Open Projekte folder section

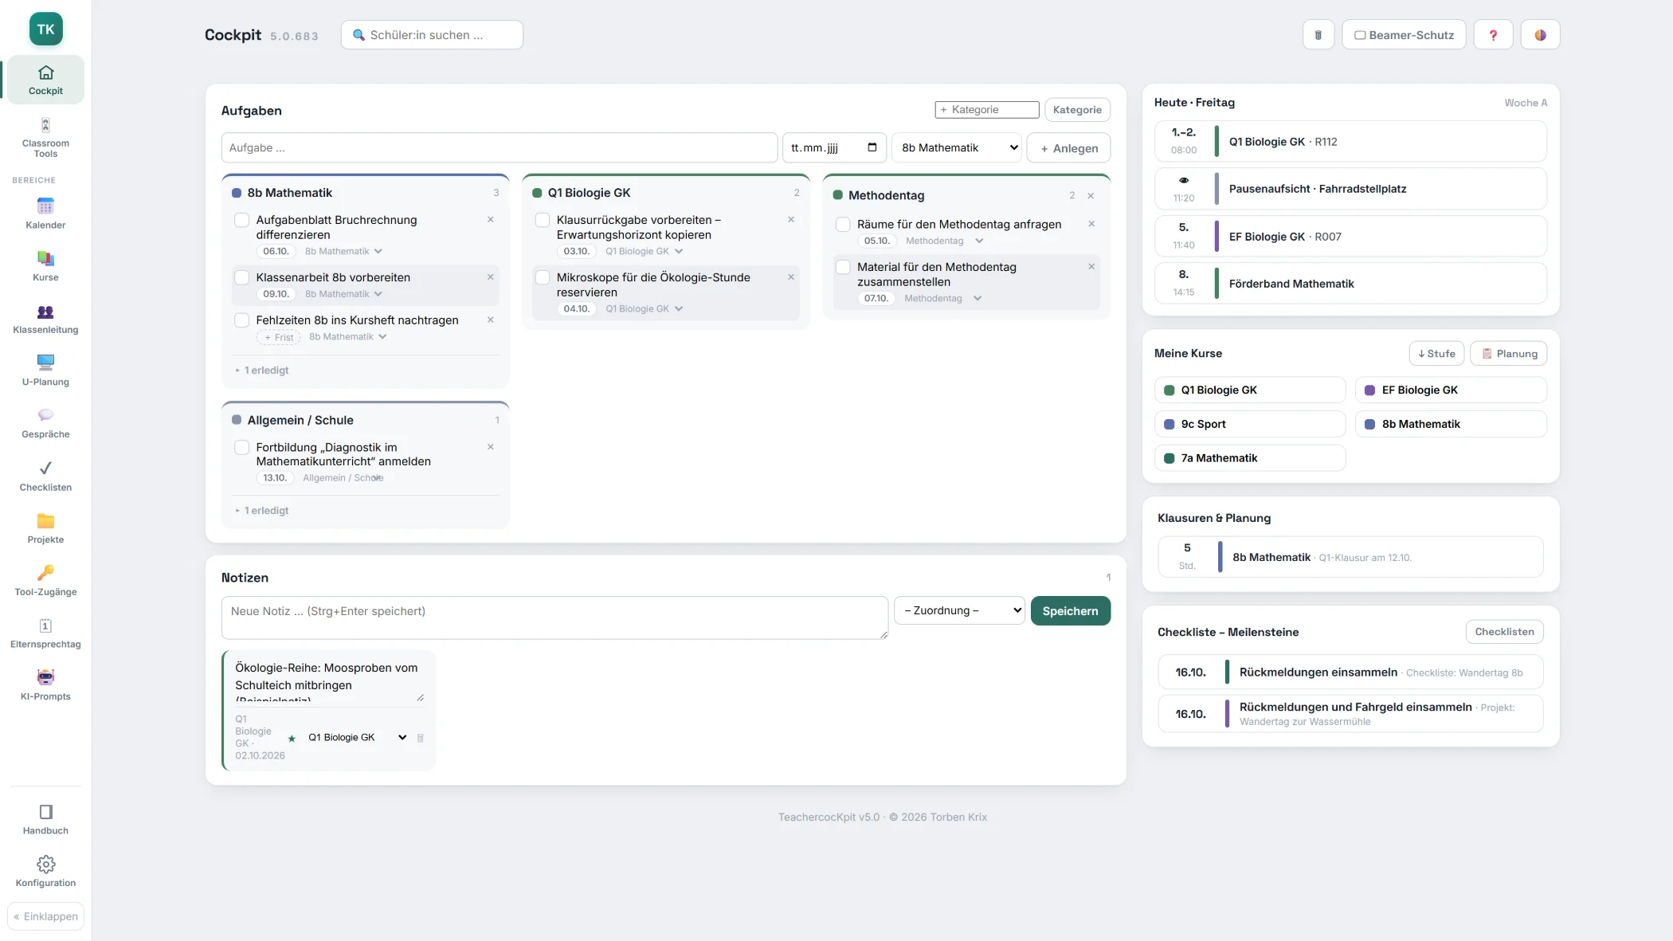tap(45, 528)
